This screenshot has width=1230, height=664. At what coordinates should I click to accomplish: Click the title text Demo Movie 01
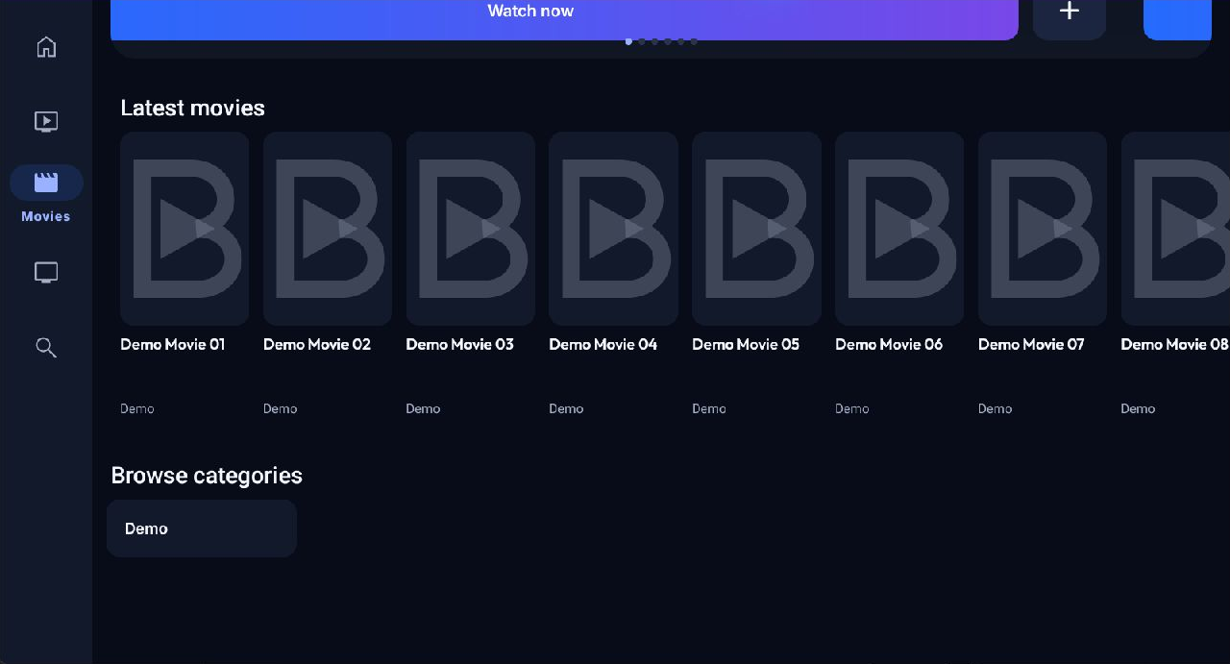pyautogui.click(x=173, y=344)
